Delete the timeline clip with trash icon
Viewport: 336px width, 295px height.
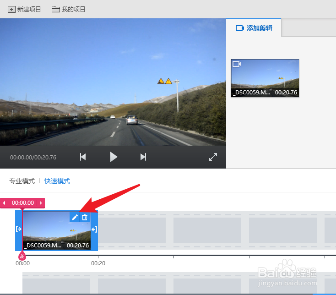click(85, 218)
